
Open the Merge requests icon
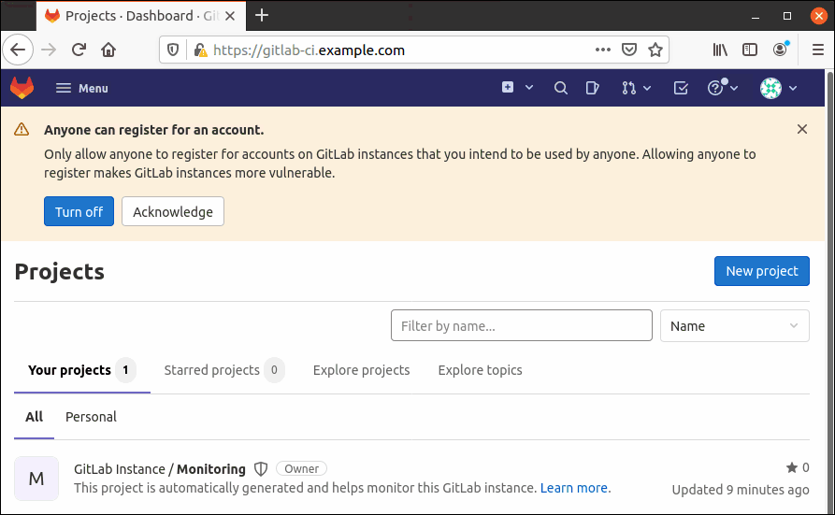point(629,88)
